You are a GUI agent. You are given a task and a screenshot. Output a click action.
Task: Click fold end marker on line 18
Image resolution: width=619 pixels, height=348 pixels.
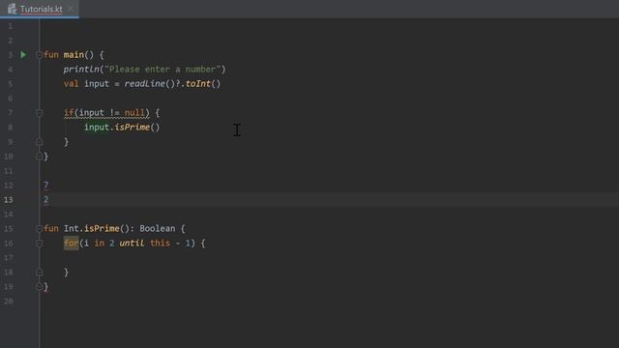tap(39, 273)
